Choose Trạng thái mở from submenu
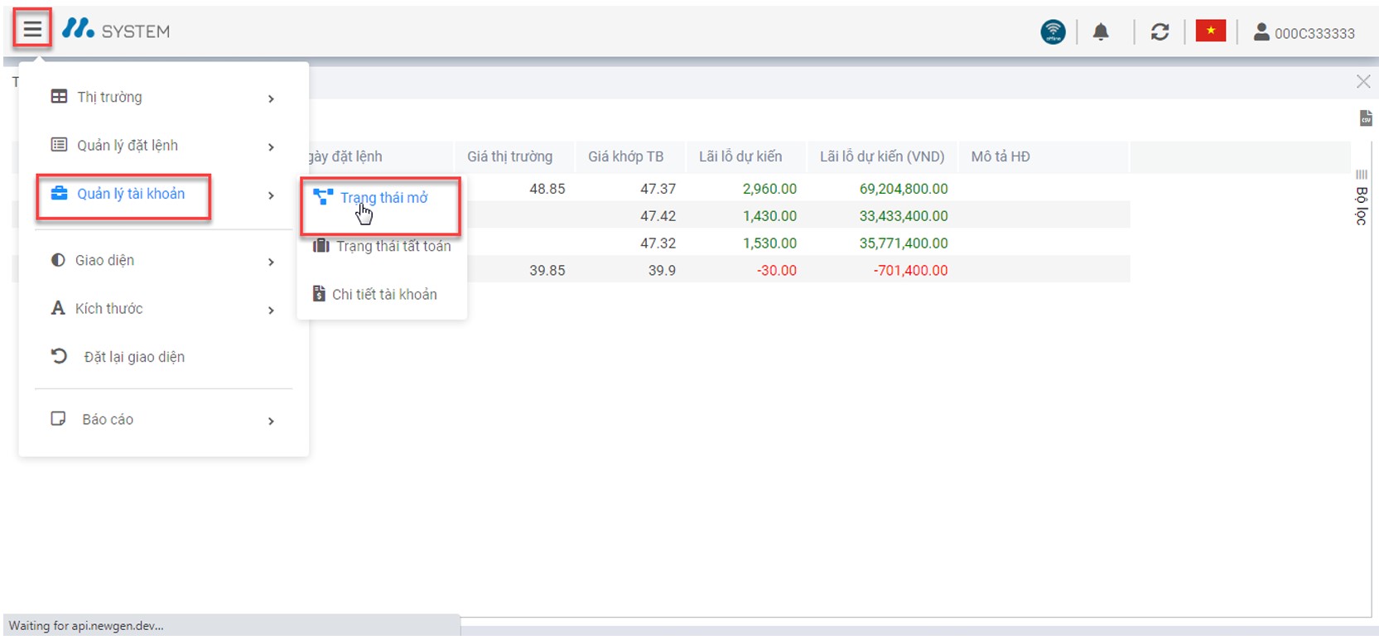1379x640 pixels. coord(383,198)
